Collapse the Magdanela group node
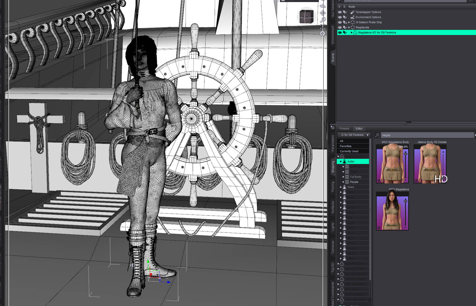Screen dimensions: 476x306 coord(349,28)
